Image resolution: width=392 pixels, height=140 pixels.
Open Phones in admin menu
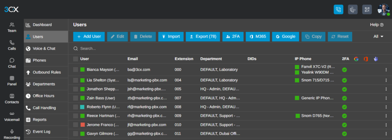[46, 60]
